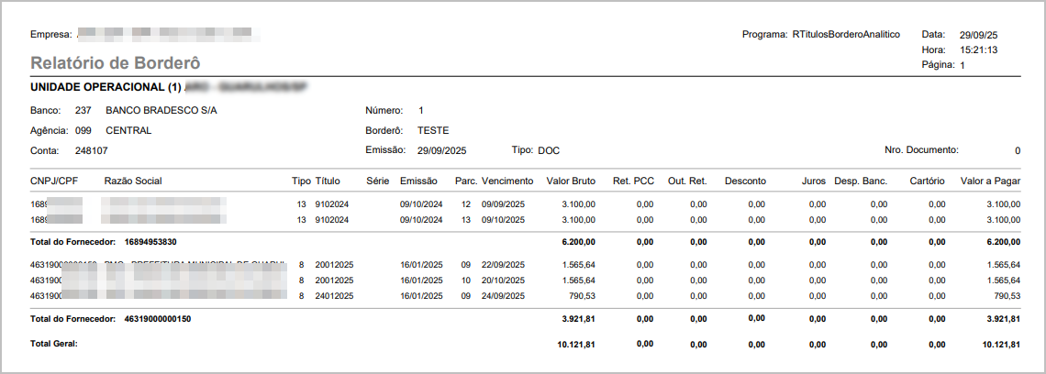Select the Desconto column header

pyautogui.click(x=744, y=181)
